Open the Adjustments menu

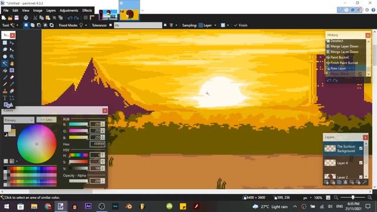click(69, 11)
